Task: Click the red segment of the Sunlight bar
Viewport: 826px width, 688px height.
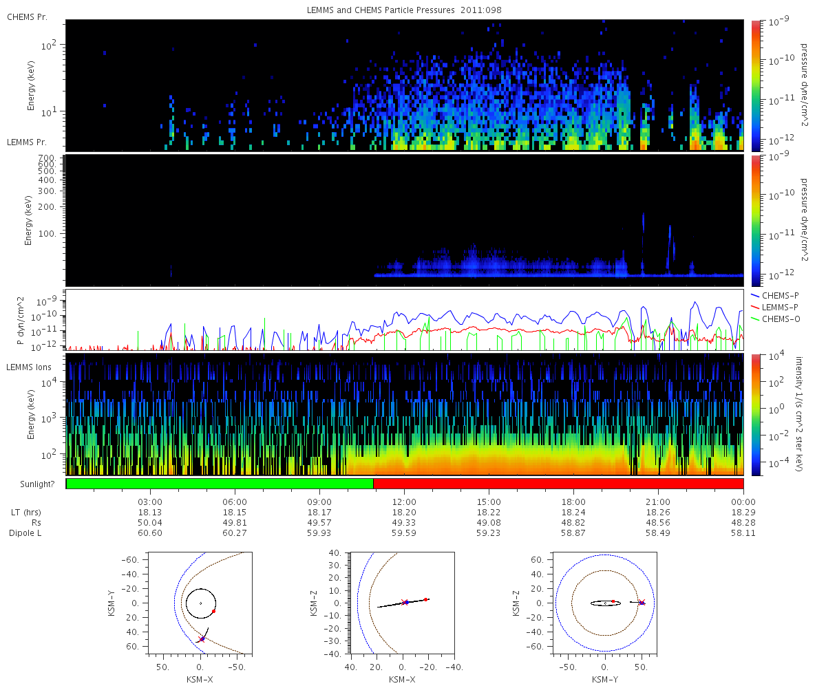Action: pyautogui.click(x=558, y=484)
